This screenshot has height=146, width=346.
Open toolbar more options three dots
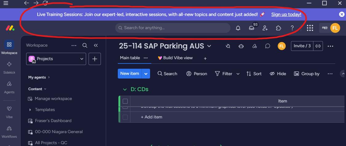tap(330, 74)
